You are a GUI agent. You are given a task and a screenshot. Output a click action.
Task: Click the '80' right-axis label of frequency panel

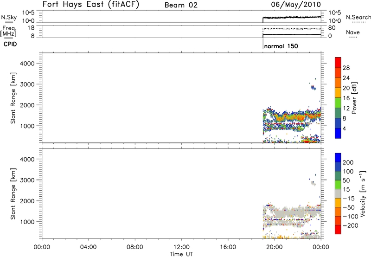(332, 28)
